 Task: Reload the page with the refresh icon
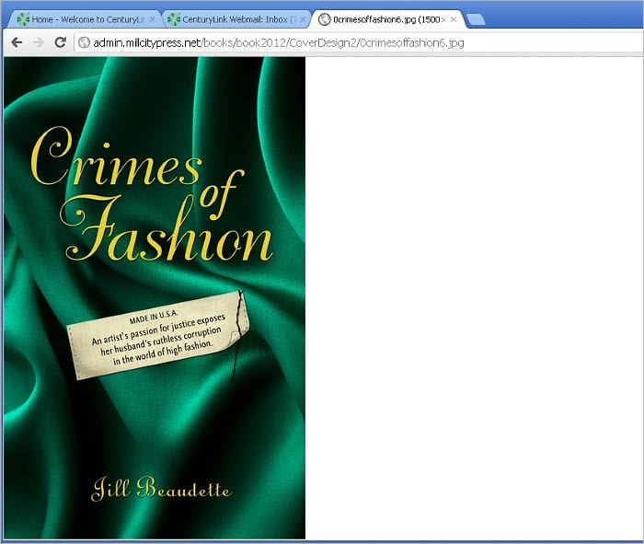click(x=61, y=42)
